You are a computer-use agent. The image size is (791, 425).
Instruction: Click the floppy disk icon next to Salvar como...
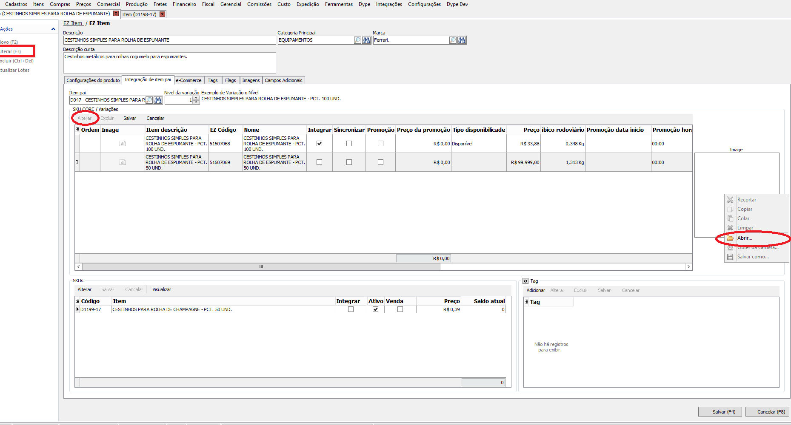(x=730, y=257)
